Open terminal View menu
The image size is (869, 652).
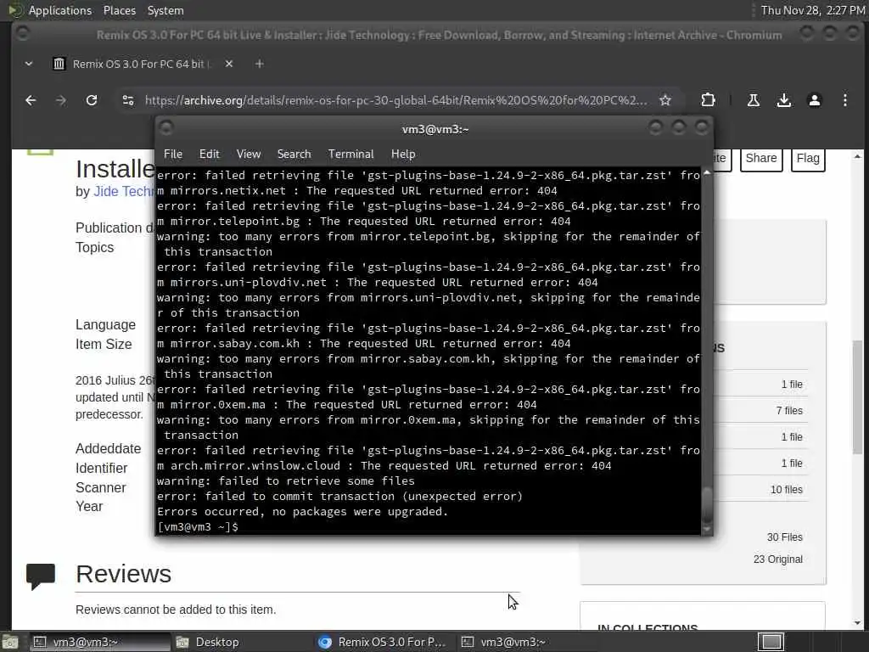(249, 155)
